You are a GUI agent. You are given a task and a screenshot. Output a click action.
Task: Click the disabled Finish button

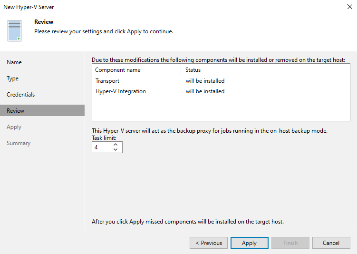(x=290, y=243)
